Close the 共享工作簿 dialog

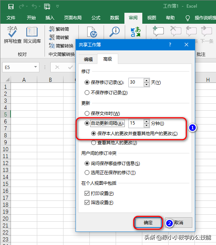coord(186,45)
